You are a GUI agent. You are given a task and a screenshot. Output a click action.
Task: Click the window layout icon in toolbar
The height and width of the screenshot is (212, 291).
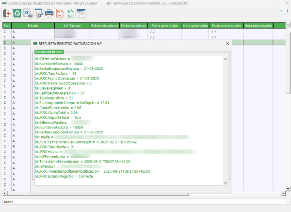pos(81,14)
